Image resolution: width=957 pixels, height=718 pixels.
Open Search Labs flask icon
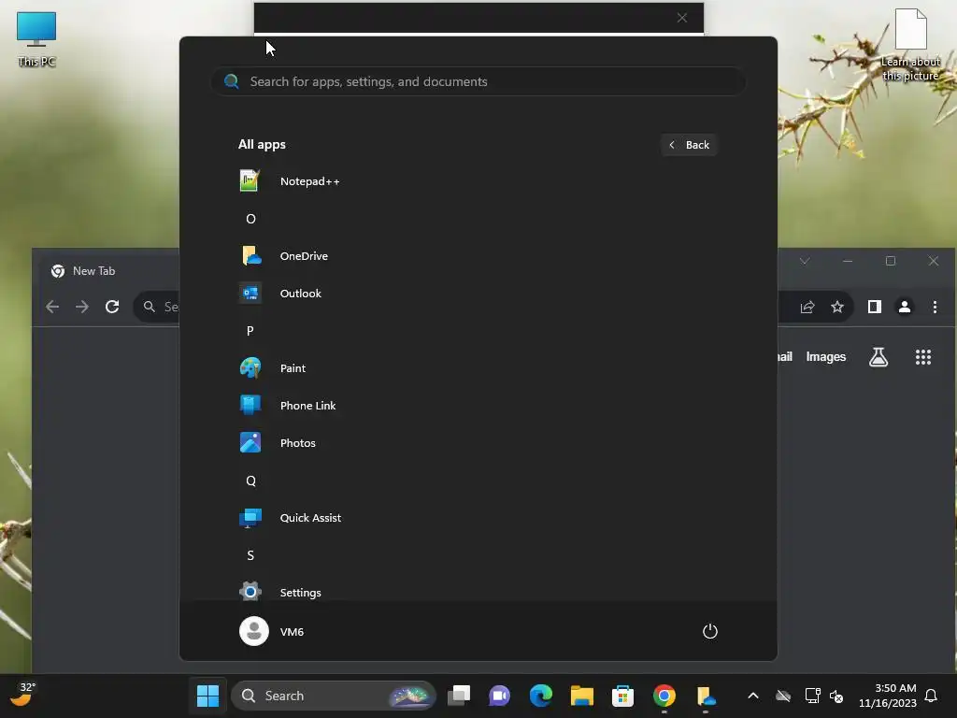pyautogui.click(x=878, y=357)
